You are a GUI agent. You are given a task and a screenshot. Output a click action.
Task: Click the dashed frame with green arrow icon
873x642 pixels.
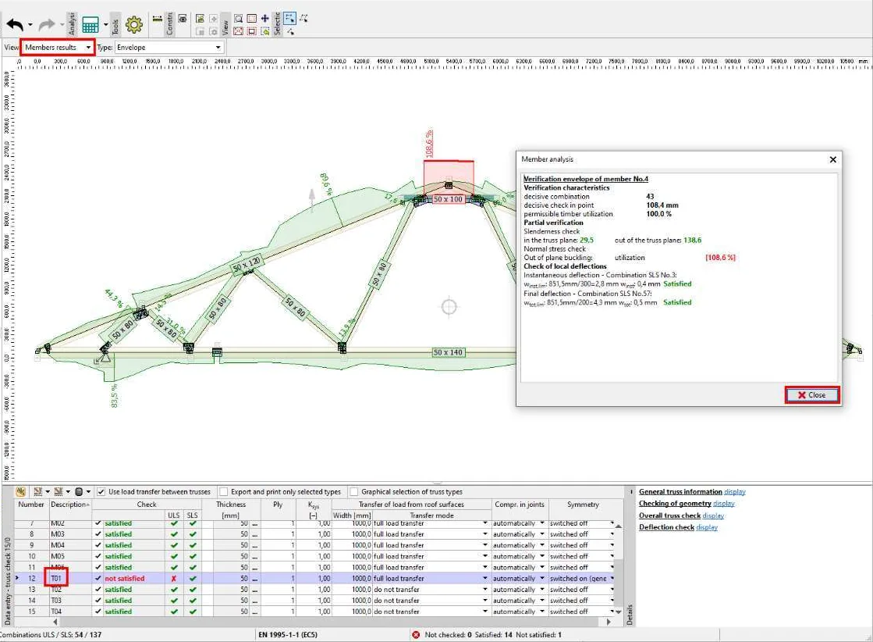coord(264,31)
